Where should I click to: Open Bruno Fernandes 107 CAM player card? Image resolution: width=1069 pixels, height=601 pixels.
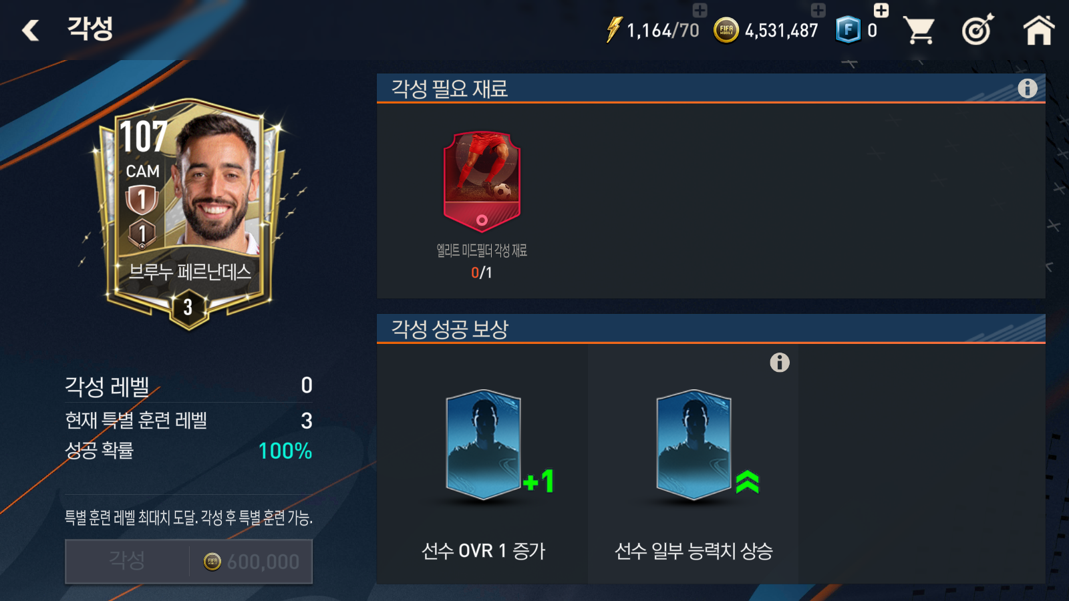[x=189, y=214]
